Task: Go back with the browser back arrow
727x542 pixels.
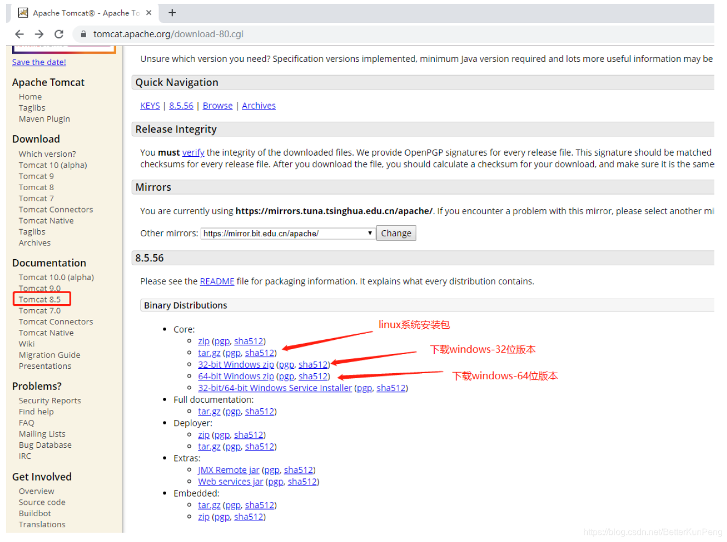Action: click(x=19, y=34)
